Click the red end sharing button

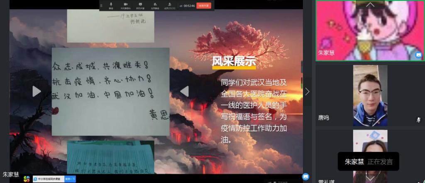[204, 6]
